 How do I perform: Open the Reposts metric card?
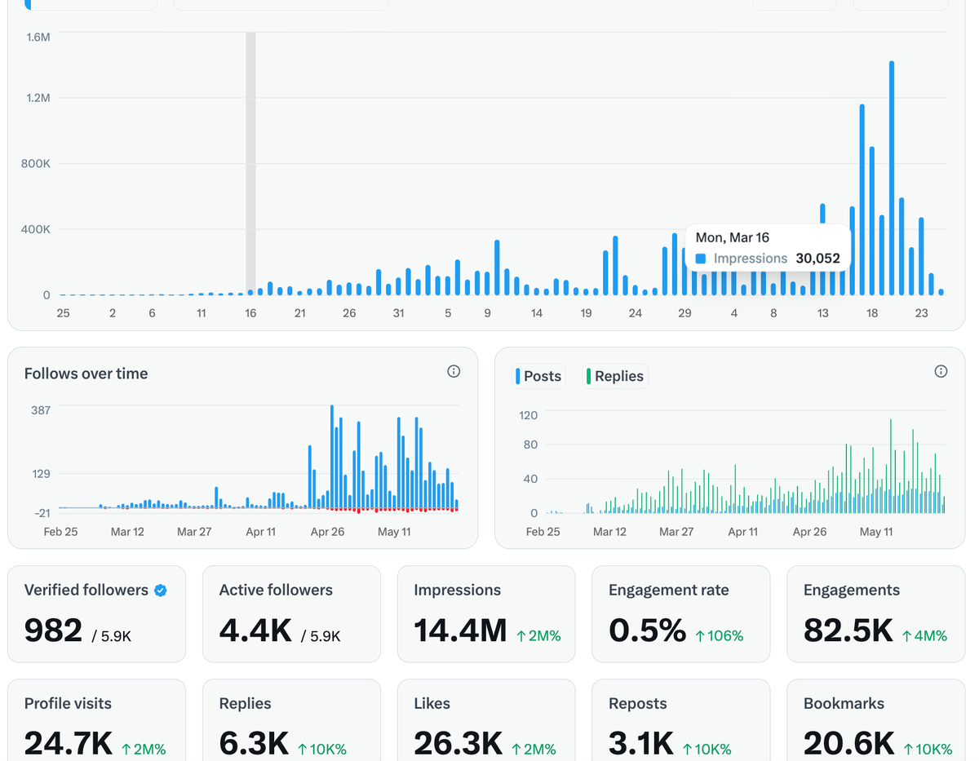point(681,720)
